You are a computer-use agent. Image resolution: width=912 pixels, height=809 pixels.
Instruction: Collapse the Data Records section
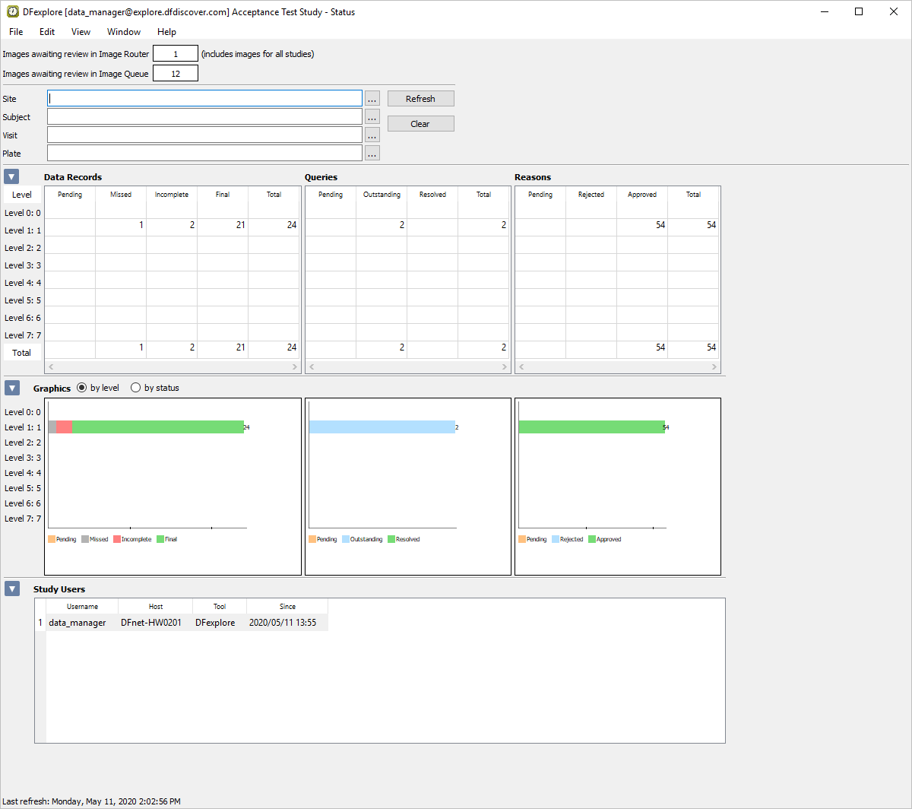[x=11, y=177]
